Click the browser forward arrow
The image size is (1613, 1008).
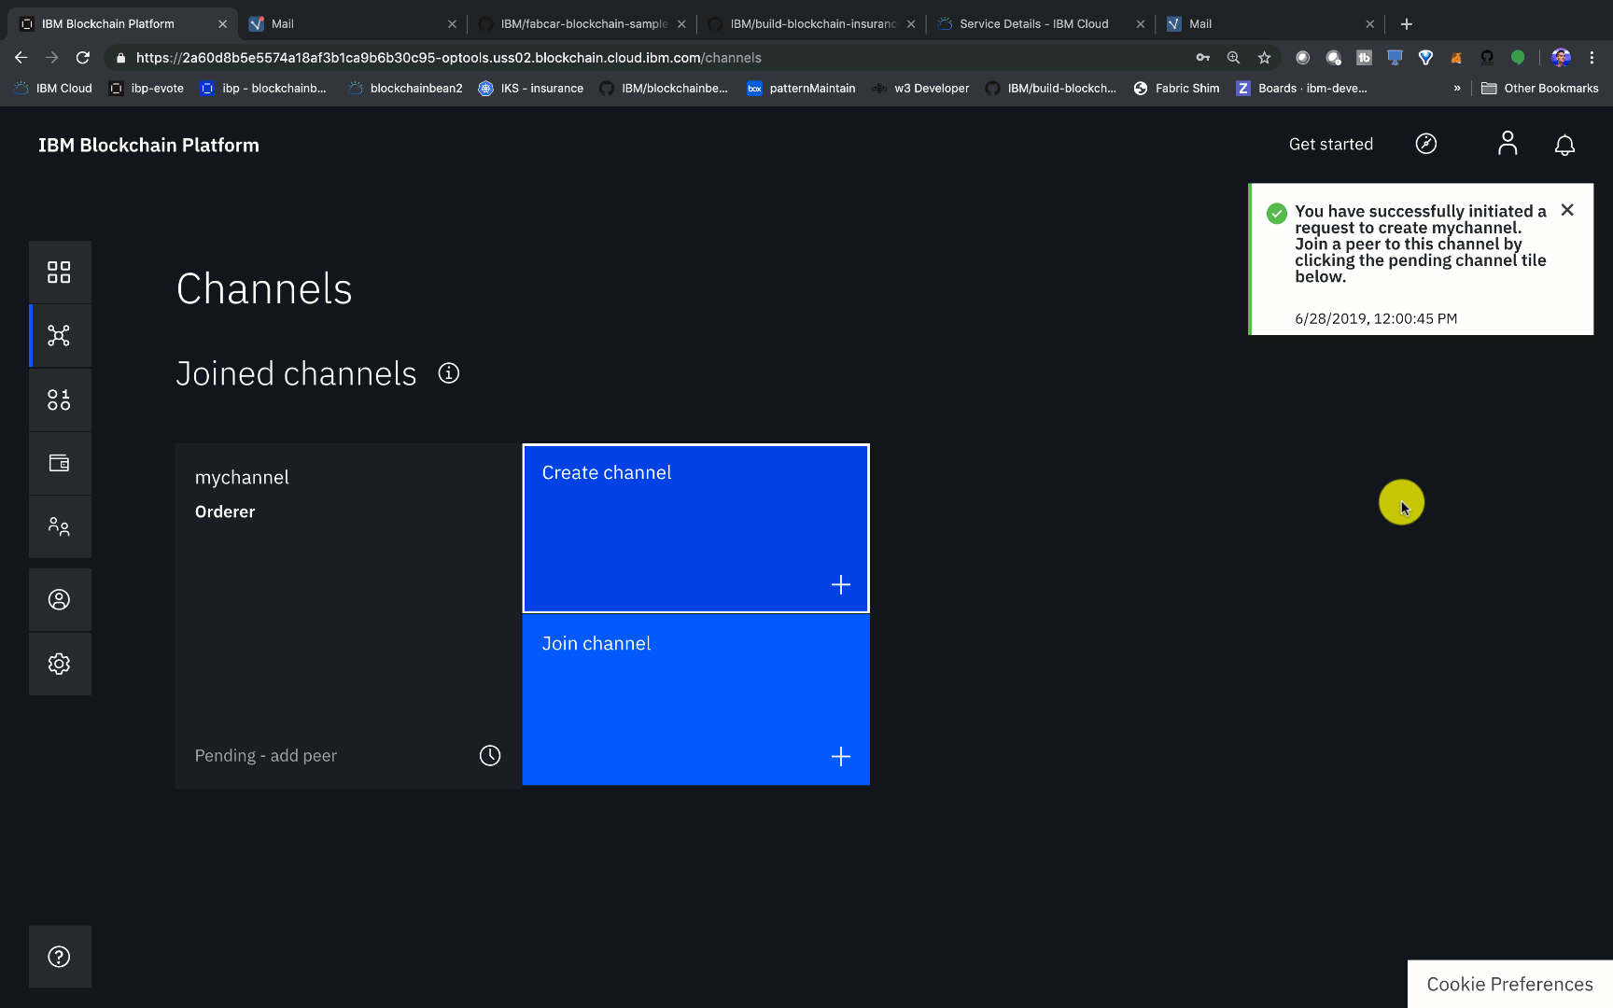(x=51, y=58)
